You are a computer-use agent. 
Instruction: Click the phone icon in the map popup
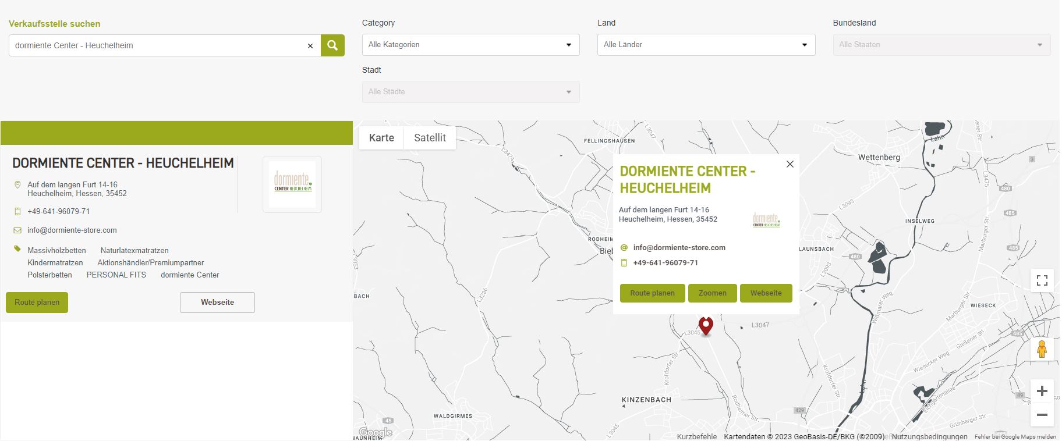(x=624, y=263)
